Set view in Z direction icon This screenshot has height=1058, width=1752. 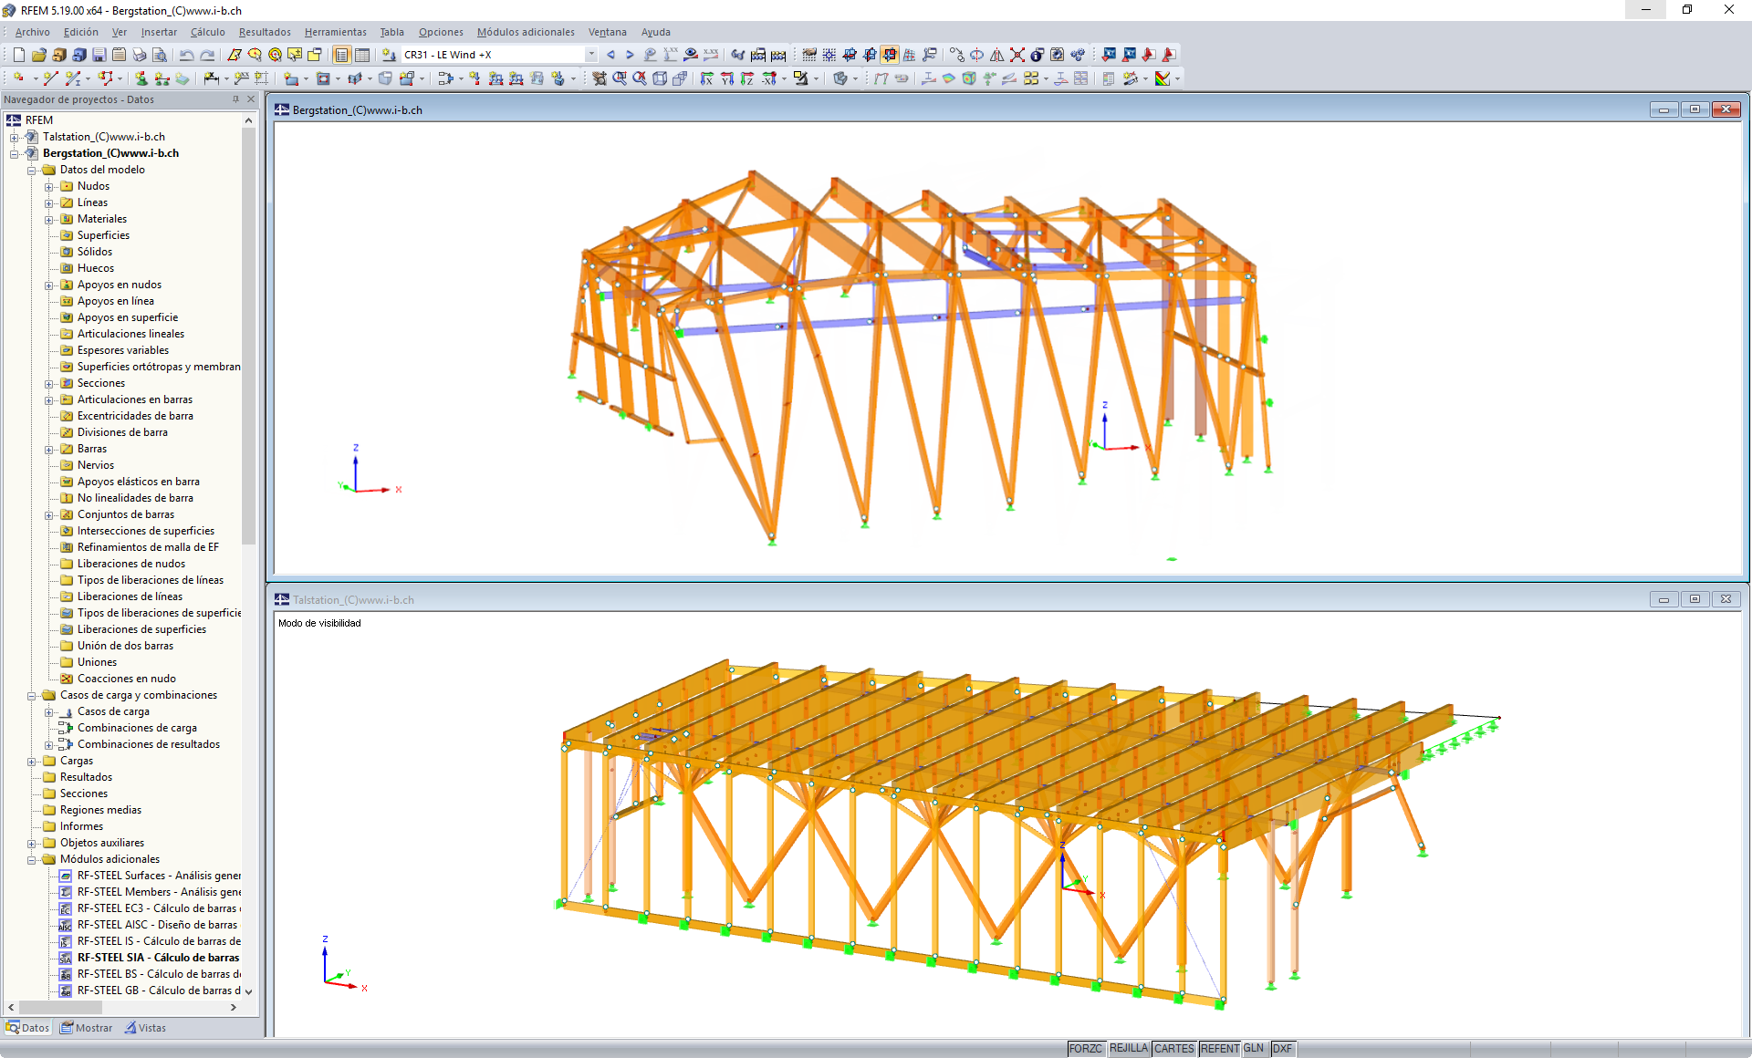click(747, 78)
